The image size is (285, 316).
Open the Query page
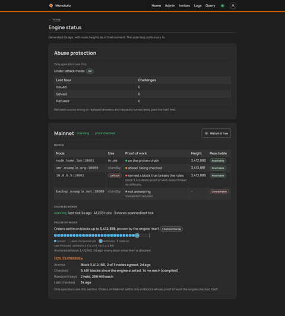pos(210,6)
